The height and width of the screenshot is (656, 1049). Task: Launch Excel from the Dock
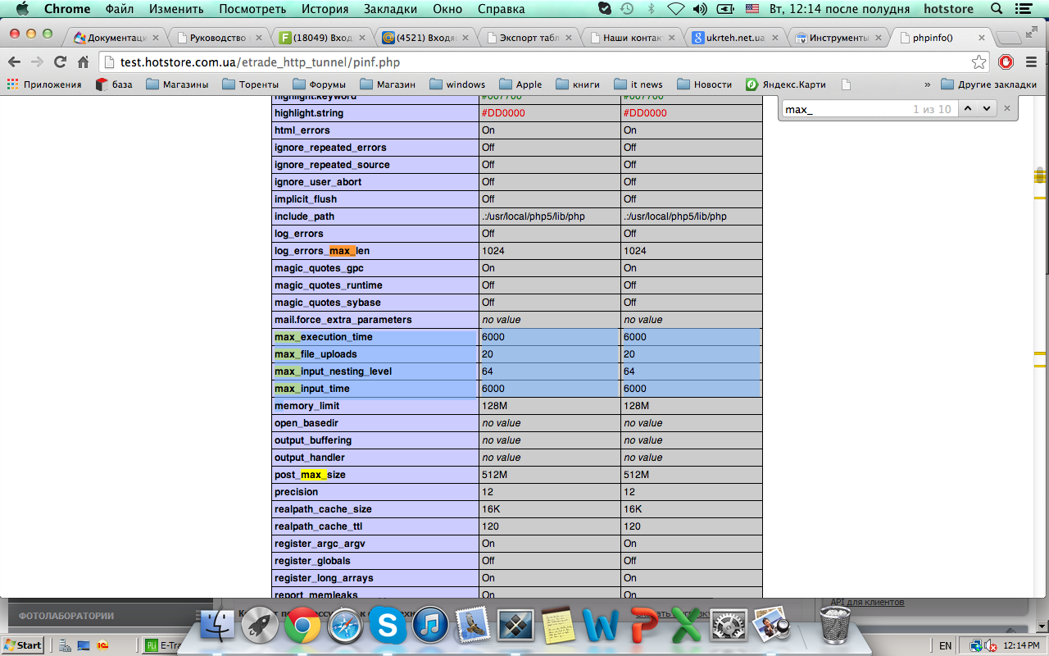click(686, 626)
